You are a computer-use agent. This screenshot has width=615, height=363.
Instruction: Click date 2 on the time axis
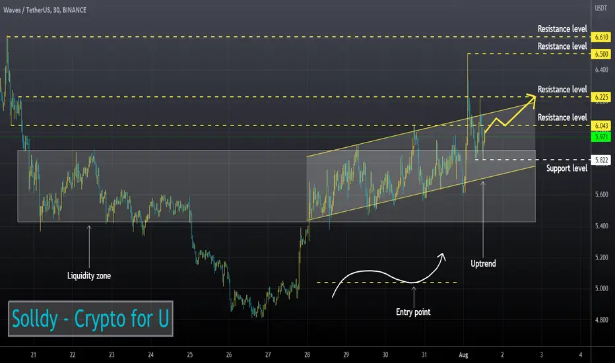click(x=502, y=355)
